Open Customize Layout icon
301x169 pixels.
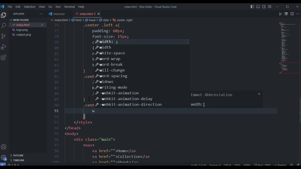[269, 7]
